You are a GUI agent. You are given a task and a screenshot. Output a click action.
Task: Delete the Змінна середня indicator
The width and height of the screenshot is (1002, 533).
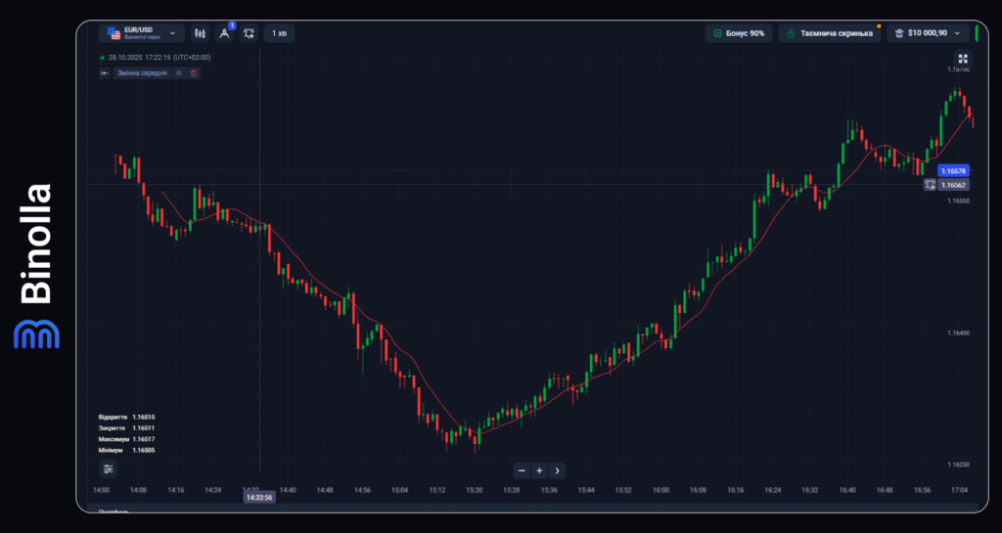(194, 73)
